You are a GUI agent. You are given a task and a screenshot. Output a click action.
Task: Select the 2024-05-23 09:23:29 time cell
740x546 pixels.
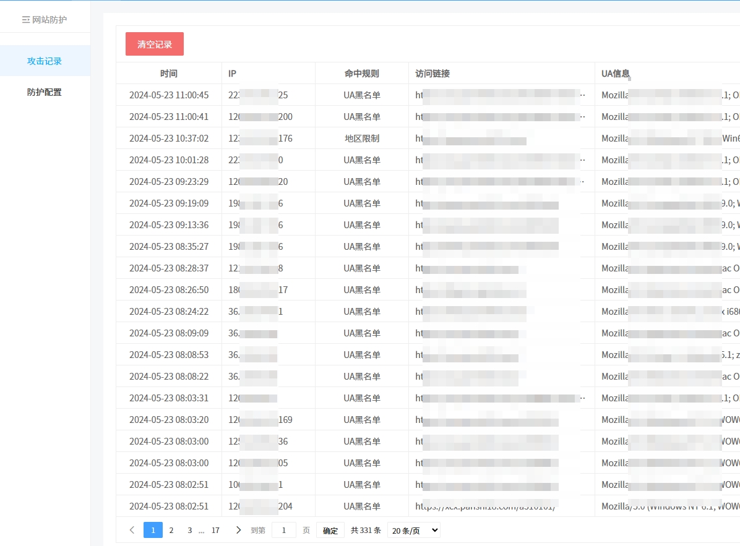[169, 182]
